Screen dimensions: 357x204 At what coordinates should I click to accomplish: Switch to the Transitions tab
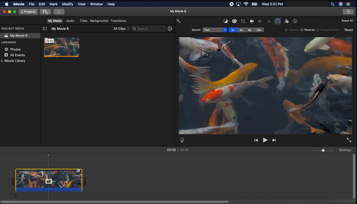click(x=118, y=21)
